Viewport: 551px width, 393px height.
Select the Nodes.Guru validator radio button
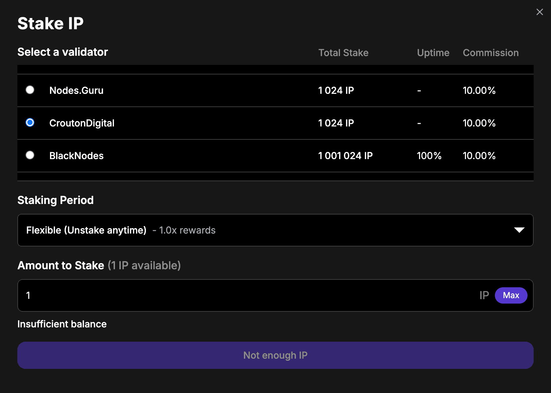click(30, 90)
